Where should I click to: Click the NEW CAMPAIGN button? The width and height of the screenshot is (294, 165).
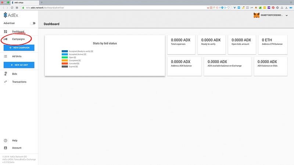tap(19, 48)
